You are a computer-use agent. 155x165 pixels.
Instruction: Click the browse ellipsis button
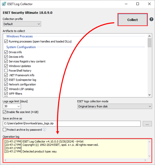(x=147, y=124)
